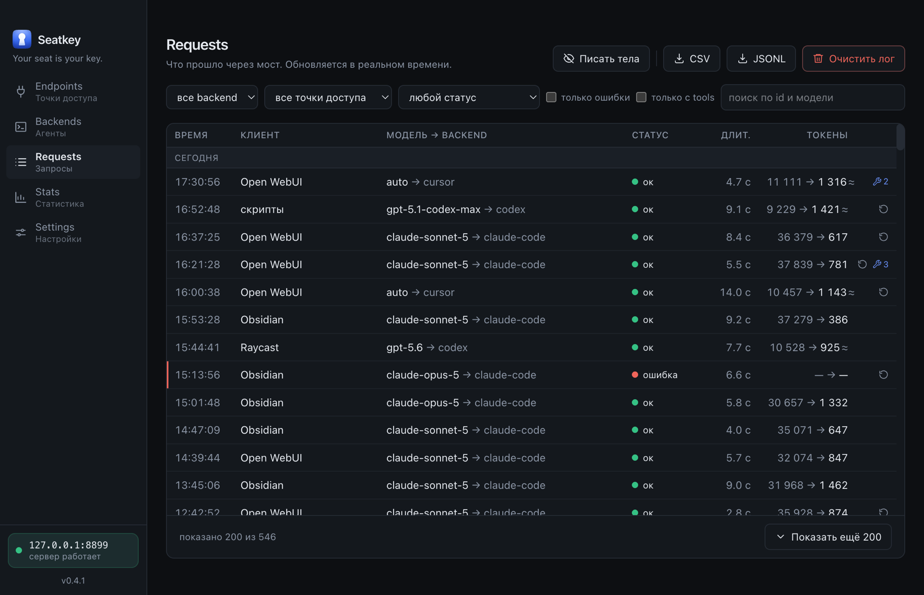Open the 'любой статус' dropdown
This screenshot has height=595, width=924.
click(469, 97)
